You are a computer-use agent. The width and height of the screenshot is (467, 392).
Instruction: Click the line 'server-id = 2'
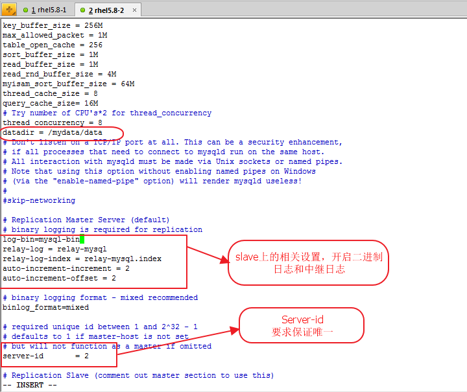[x=45, y=356]
